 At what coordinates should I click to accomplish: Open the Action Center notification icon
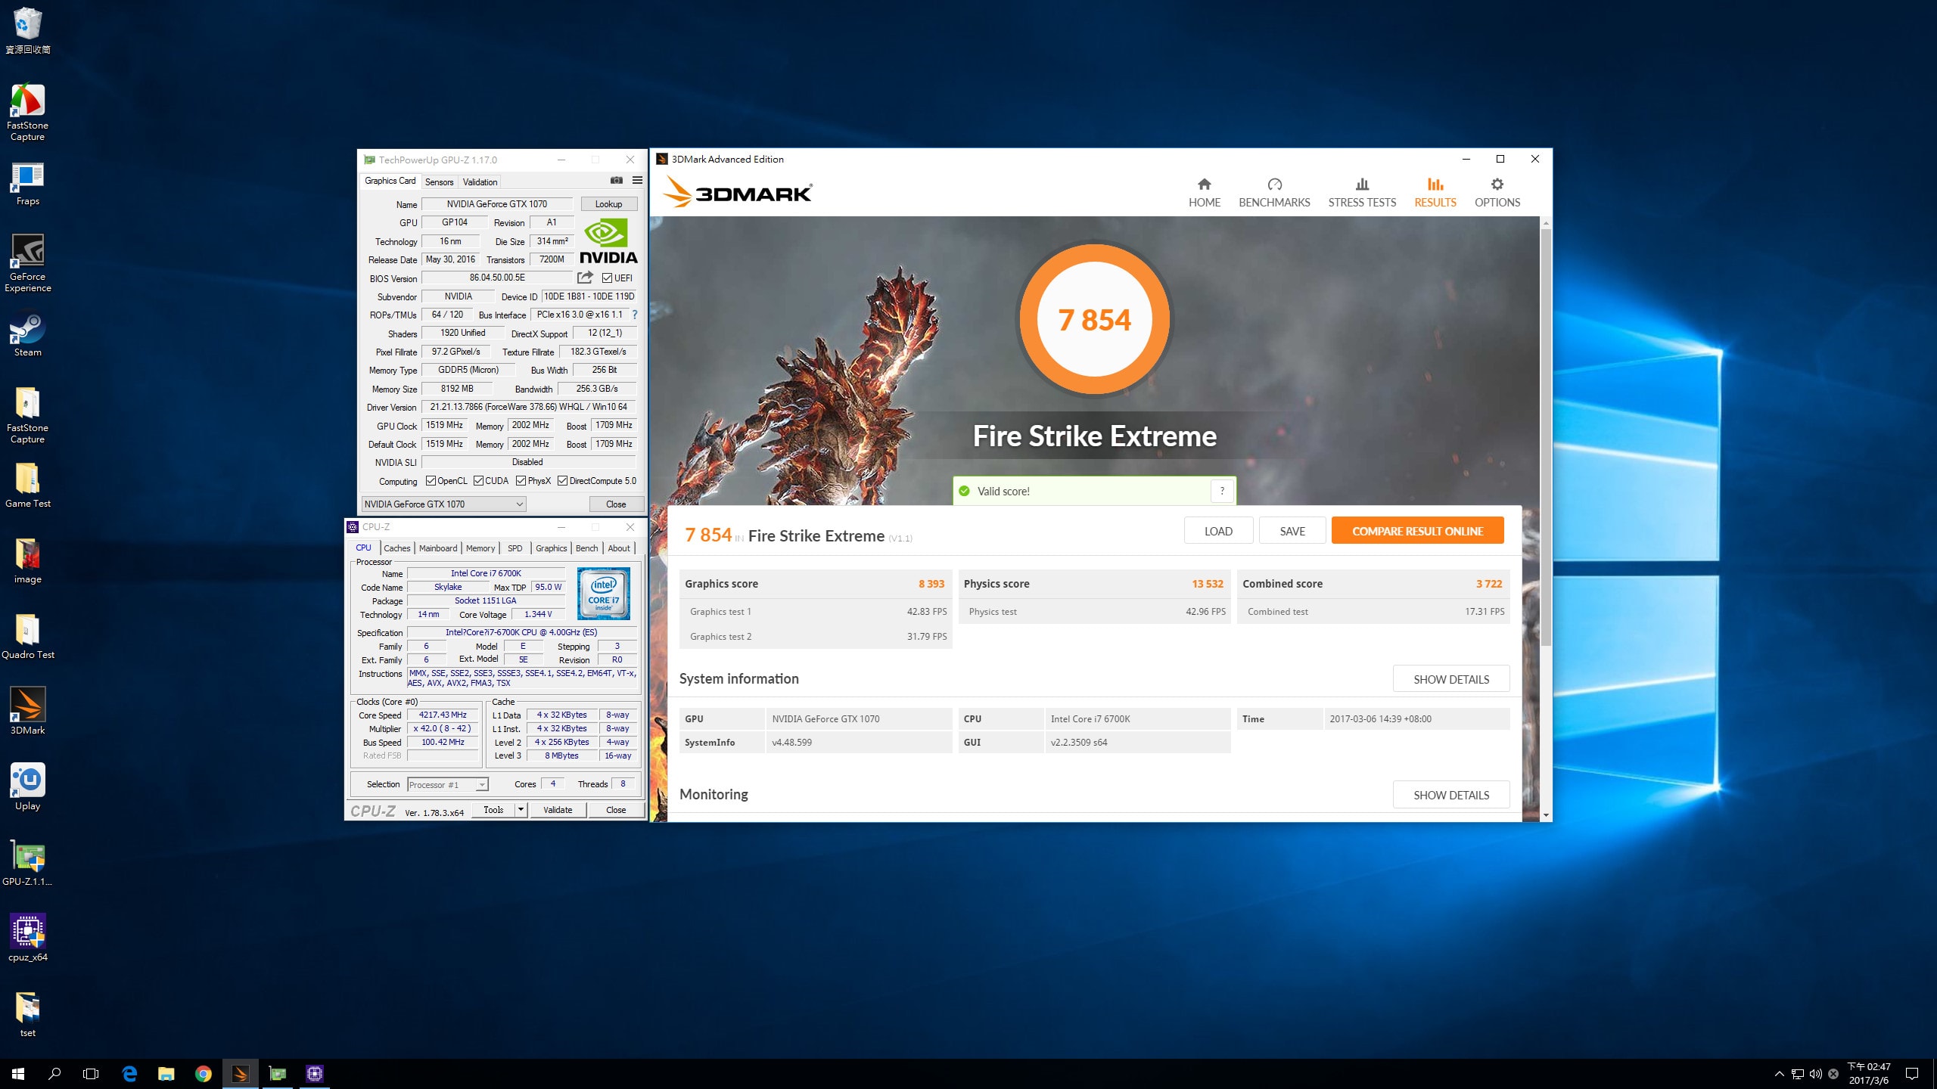pyautogui.click(x=1912, y=1074)
